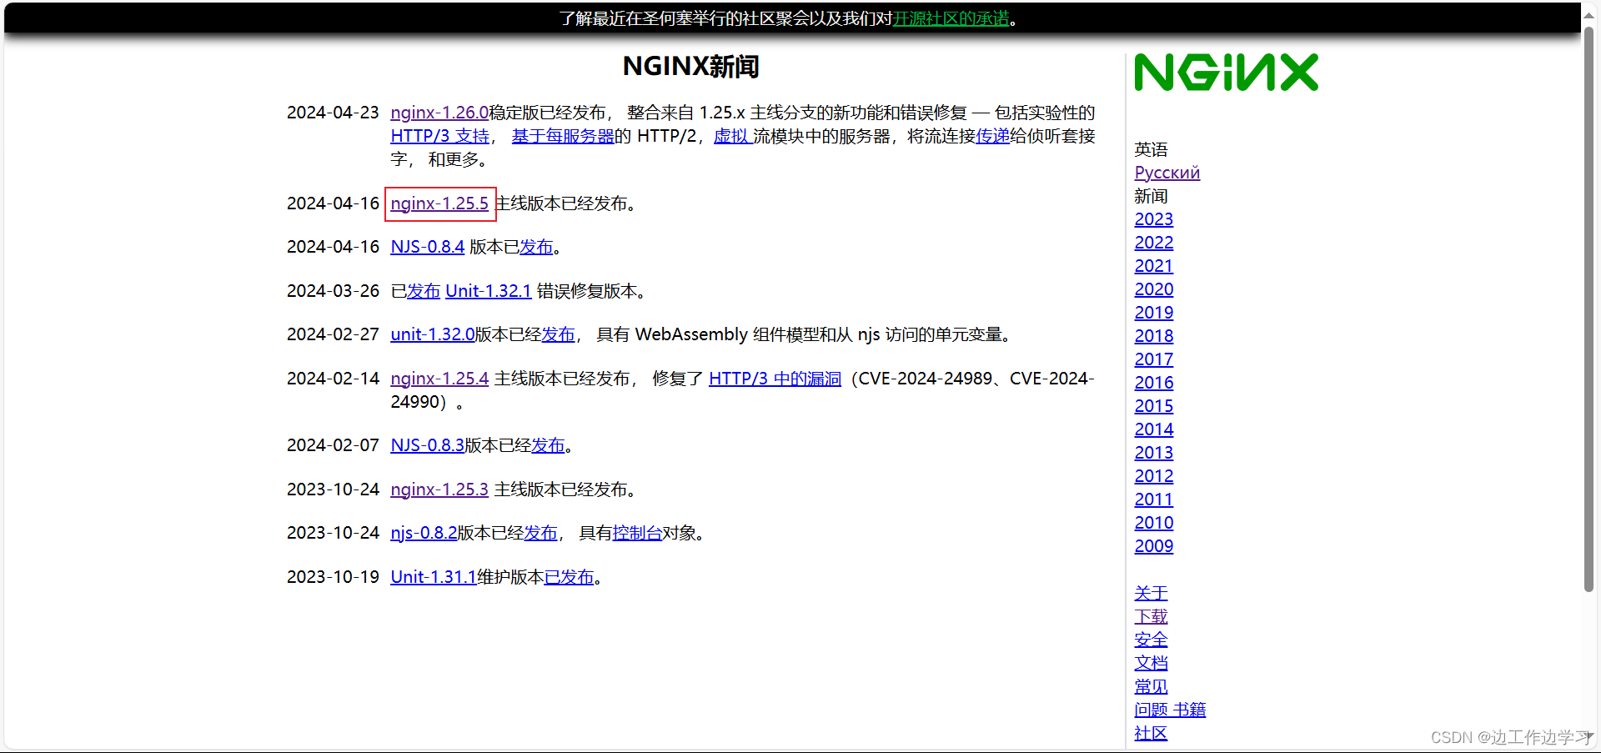Click 已发布 link beside Unit-1.31.1
Viewport: 1601px width, 753px height.
tap(569, 577)
